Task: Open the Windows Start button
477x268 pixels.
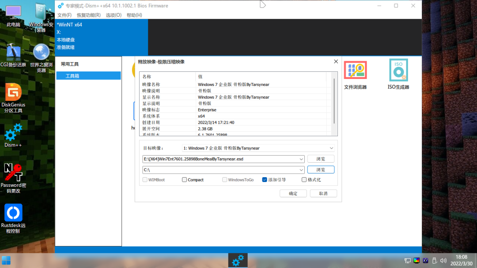Action: [x=6, y=261]
